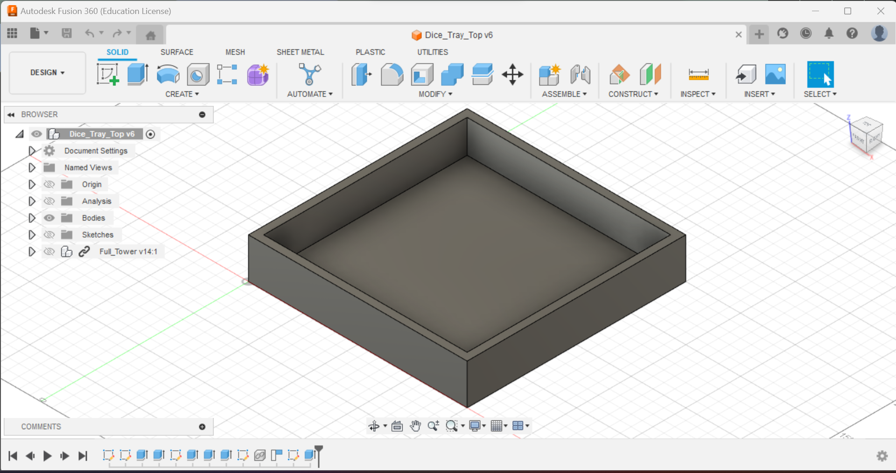Image resolution: width=896 pixels, height=473 pixels.
Task: Switch to the Sheet Metal tab
Action: click(x=300, y=52)
